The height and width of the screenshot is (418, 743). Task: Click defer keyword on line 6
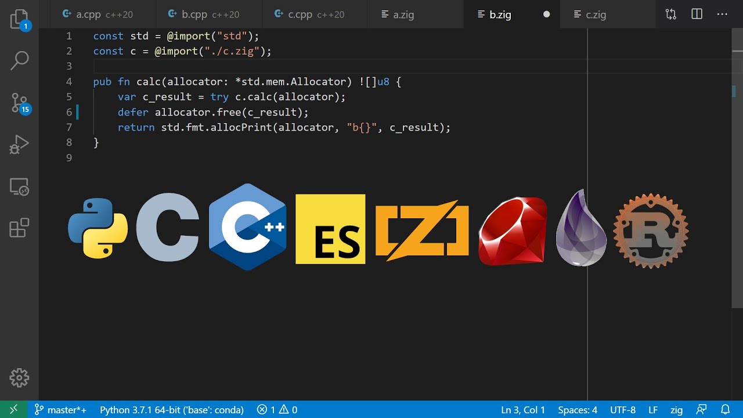(133, 112)
